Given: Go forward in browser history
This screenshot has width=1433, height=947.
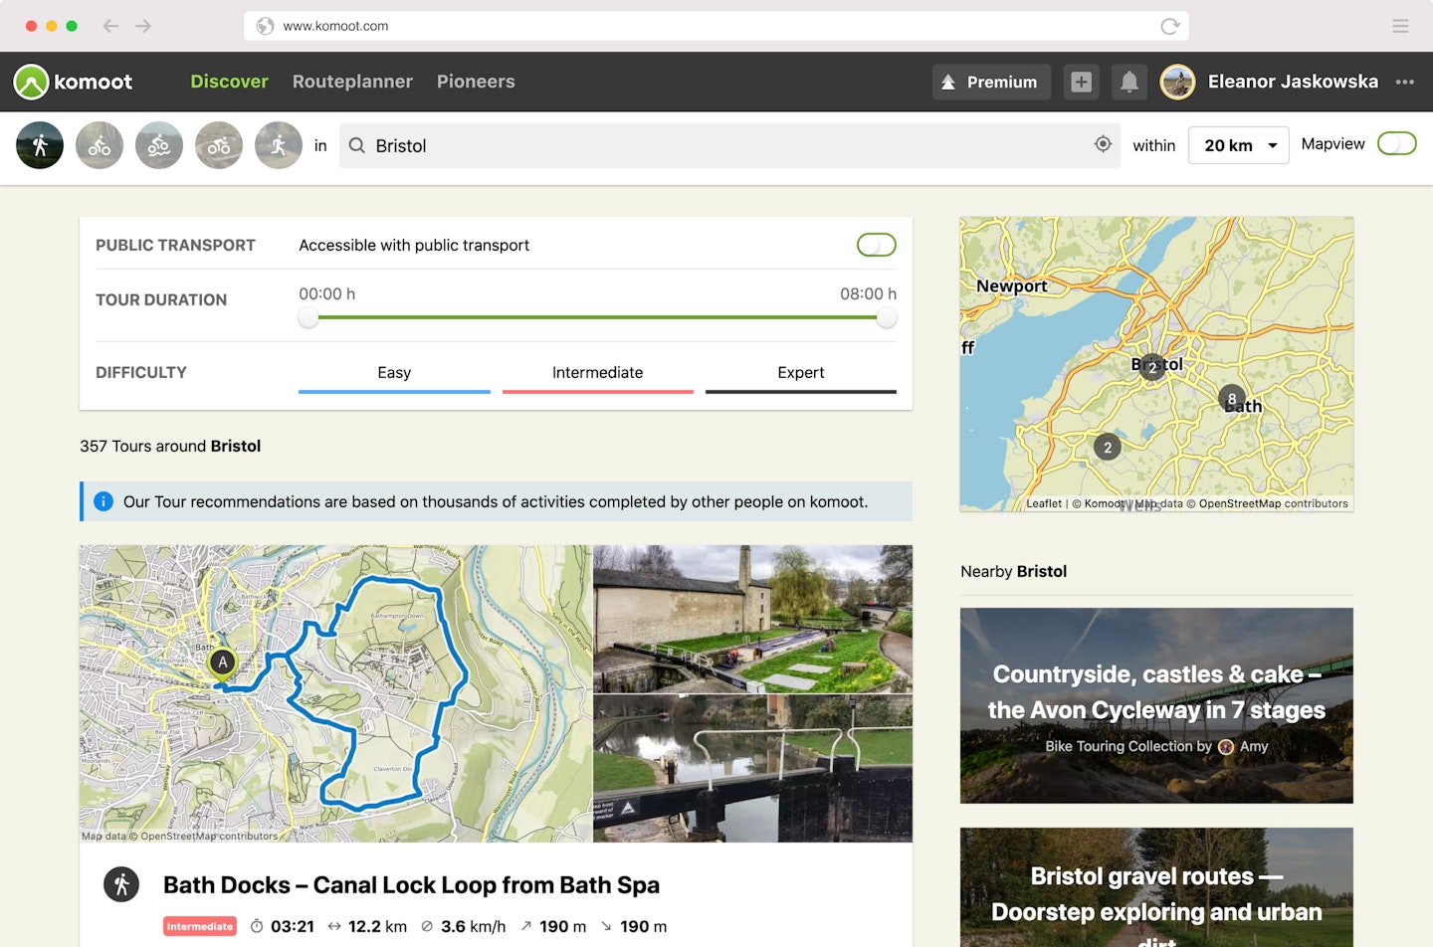Looking at the screenshot, I should point(143,26).
